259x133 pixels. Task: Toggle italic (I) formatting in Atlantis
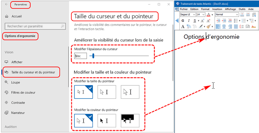click(189, 20)
